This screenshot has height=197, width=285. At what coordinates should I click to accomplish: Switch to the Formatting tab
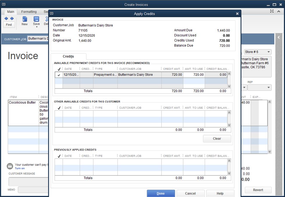coord(29,12)
